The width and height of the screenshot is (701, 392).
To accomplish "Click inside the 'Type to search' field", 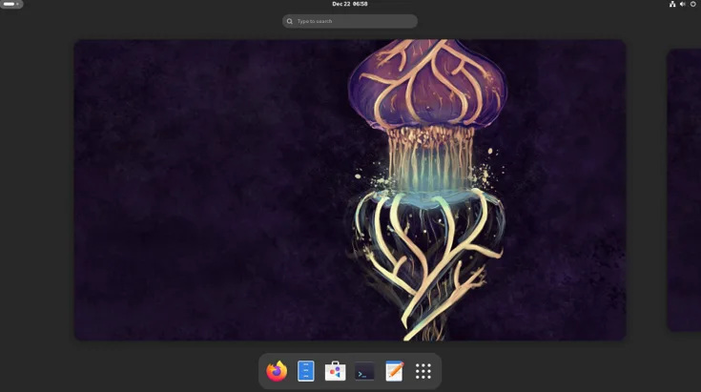I will [353, 21].
